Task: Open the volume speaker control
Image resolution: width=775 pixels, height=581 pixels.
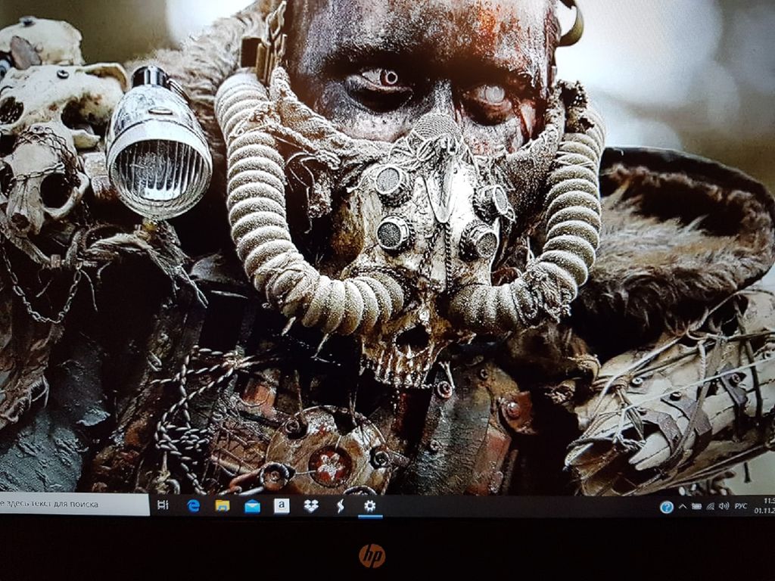Action: [x=724, y=506]
